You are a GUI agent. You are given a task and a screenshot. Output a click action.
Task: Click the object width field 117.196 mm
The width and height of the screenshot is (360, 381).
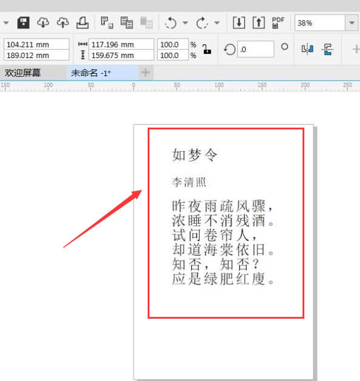121,44
